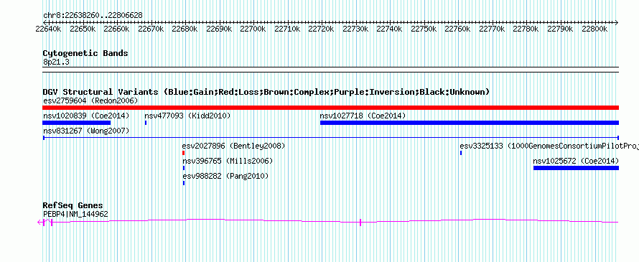Click the blue nsv1027718 gain bar
The image size is (639, 262).
click(x=470, y=123)
